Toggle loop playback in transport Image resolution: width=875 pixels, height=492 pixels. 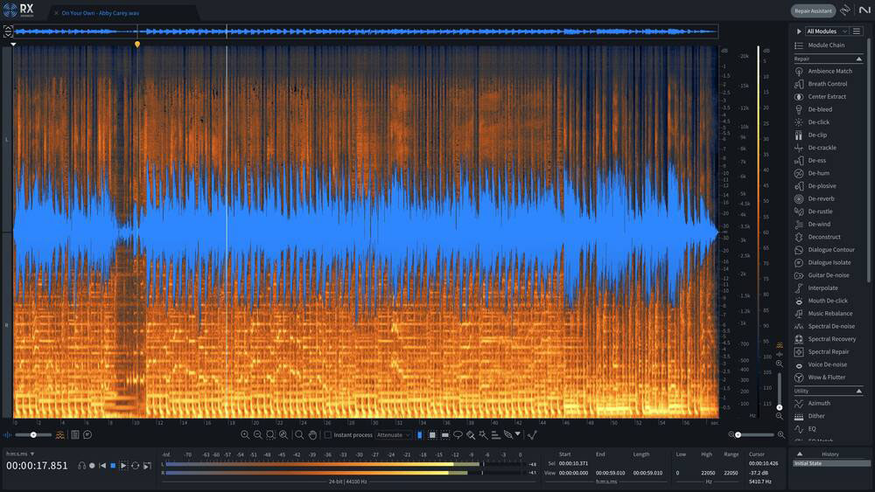135,466
